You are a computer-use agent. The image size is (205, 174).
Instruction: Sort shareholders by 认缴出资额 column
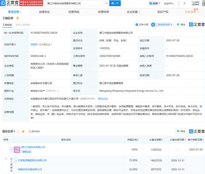click(156, 140)
